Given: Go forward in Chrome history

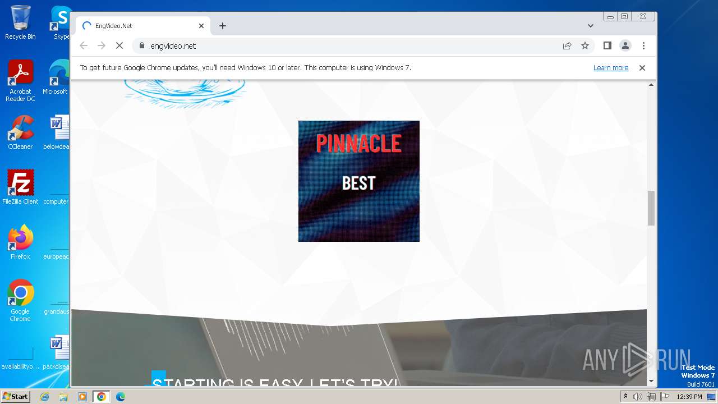Looking at the screenshot, I should click(x=102, y=46).
